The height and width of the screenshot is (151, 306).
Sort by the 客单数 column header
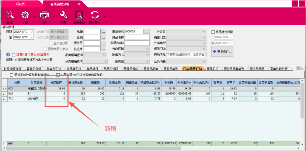(218, 82)
